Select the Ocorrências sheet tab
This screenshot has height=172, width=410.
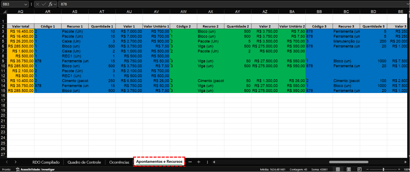[119, 162]
